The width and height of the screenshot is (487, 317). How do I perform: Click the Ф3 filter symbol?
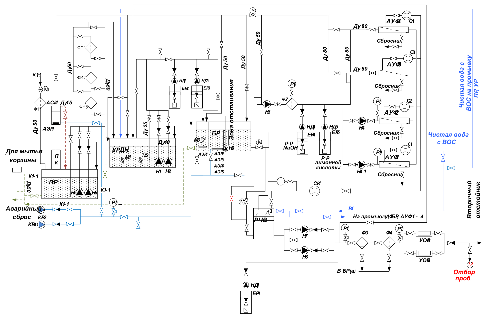tap(362, 243)
